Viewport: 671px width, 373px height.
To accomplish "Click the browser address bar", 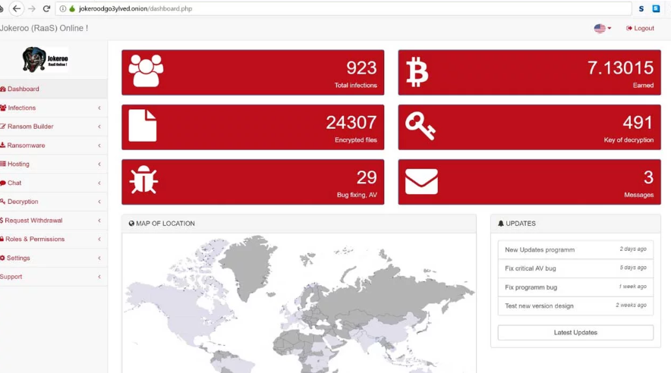I will 342,8.
